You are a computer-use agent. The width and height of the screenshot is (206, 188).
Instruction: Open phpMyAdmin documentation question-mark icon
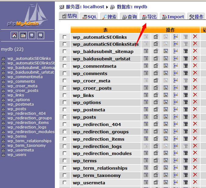click(x=32, y=35)
